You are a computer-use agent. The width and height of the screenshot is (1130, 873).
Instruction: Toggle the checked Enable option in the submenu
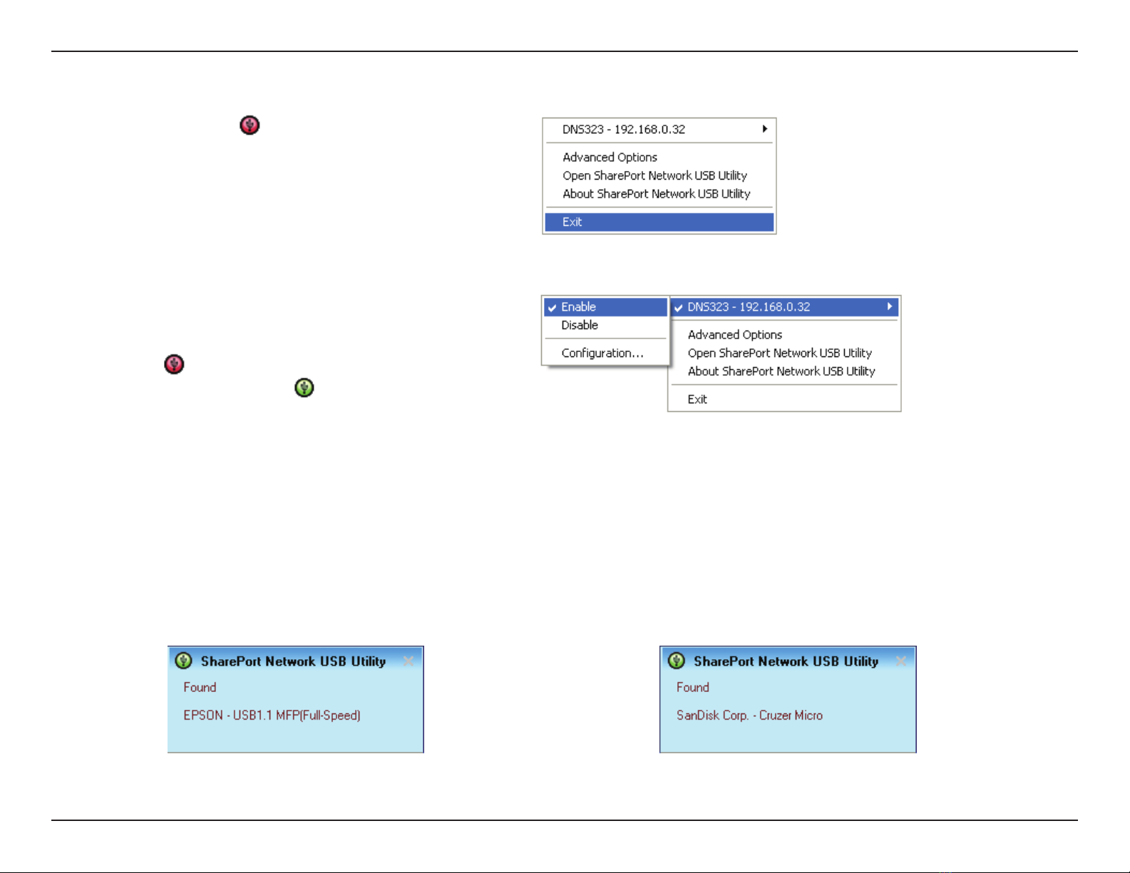tap(605, 307)
